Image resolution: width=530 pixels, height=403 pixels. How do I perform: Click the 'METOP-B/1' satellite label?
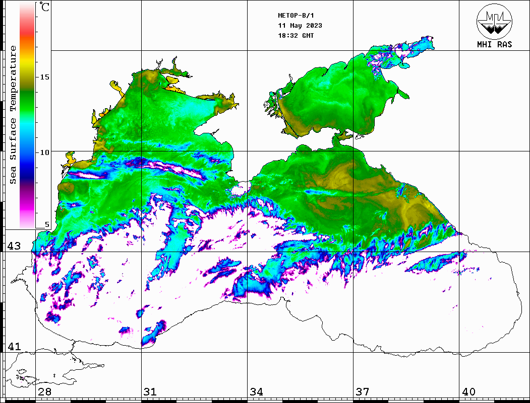(296, 16)
